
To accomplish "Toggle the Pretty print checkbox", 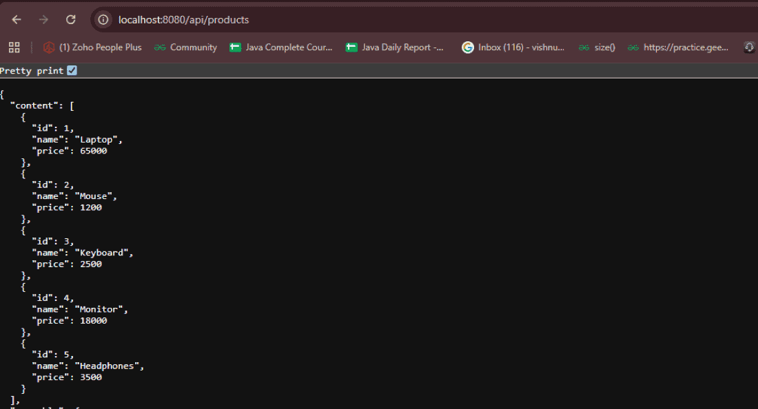I will [x=72, y=70].
